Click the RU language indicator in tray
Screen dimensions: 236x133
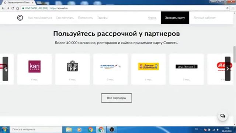click(x=196, y=129)
